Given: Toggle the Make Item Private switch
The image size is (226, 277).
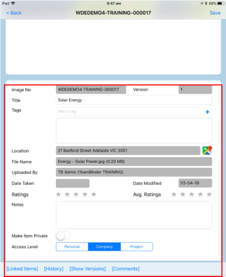Looking at the screenshot, I should pyautogui.click(x=63, y=236).
